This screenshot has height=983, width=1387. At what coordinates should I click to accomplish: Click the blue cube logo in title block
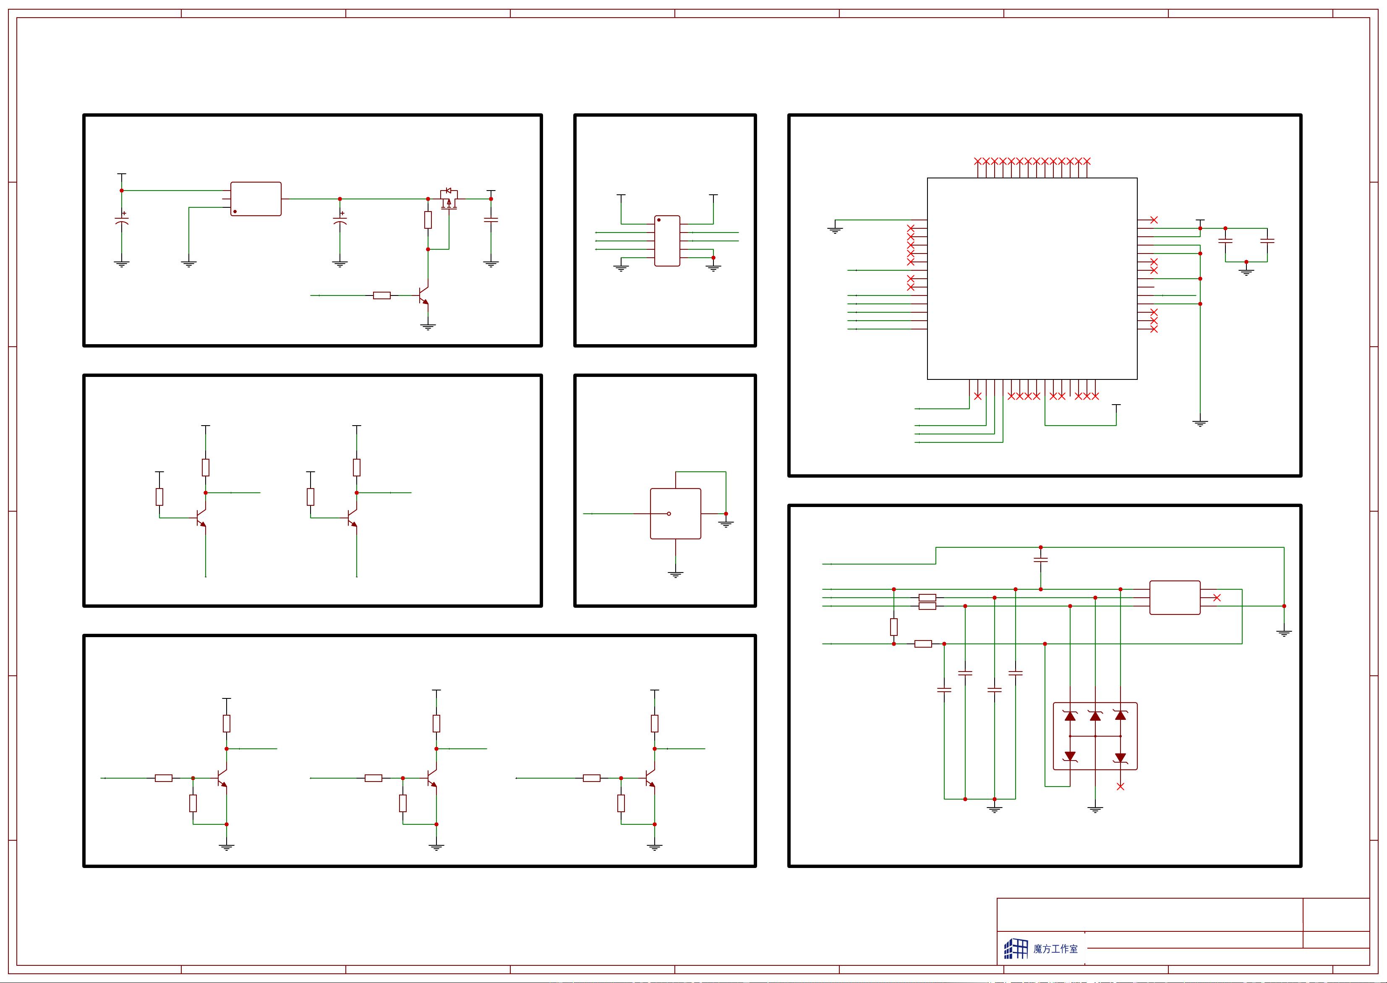point(1016,949)
